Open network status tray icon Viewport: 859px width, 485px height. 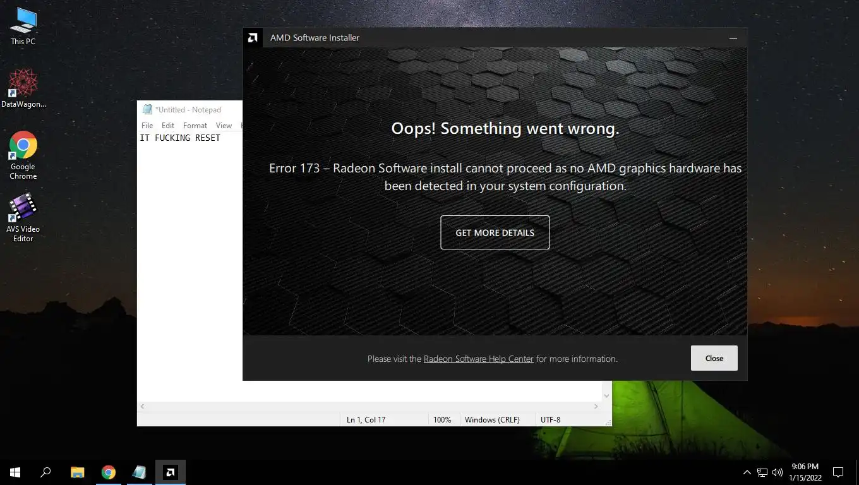coord(762,472)
